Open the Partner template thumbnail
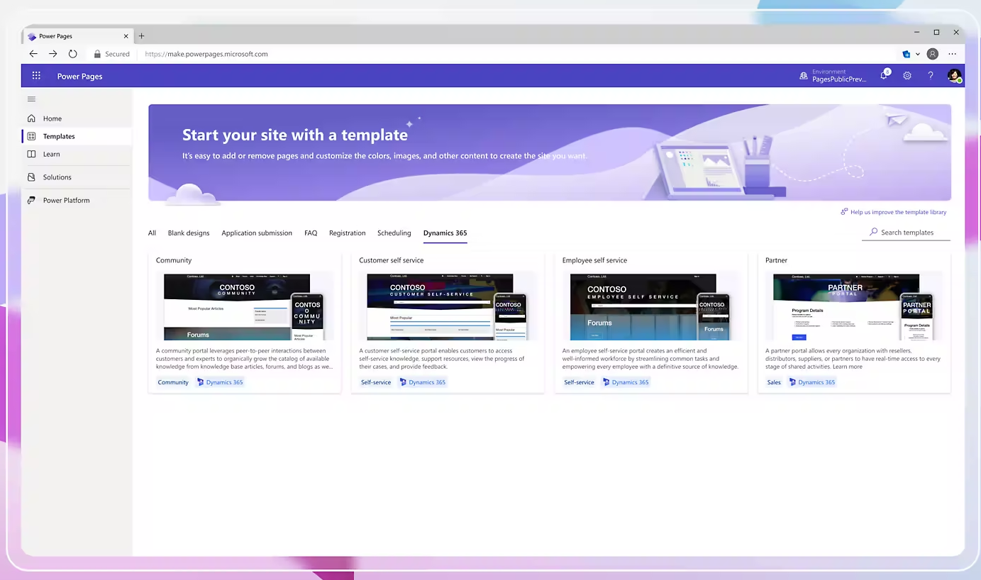The height and width of the screenshot is (580, 981). [854, 307]
